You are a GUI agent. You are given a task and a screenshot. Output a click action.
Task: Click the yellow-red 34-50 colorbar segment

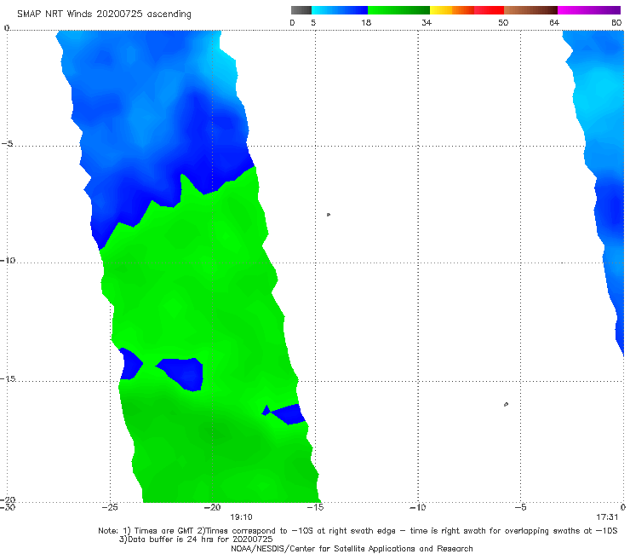(x=467, y=10)
